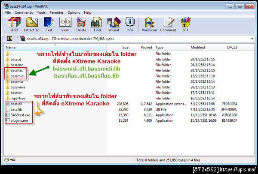Click the WinRAR title bar app icon
The width and height of the screenshot is (258, 174).
[x=6, y=6]
